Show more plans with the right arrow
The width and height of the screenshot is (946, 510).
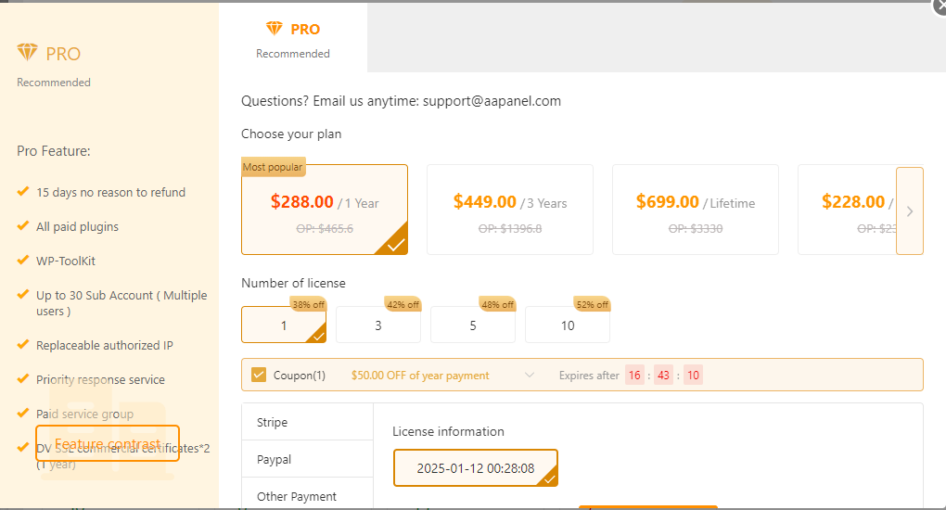(x=910, y=210)
